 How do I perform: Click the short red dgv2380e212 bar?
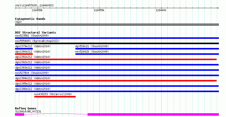24,54
